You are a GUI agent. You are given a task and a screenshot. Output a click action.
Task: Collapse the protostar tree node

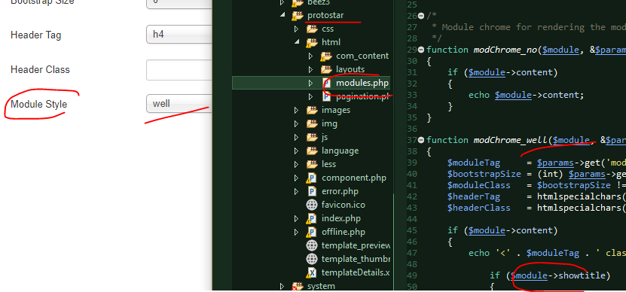(x=283, y=16)
